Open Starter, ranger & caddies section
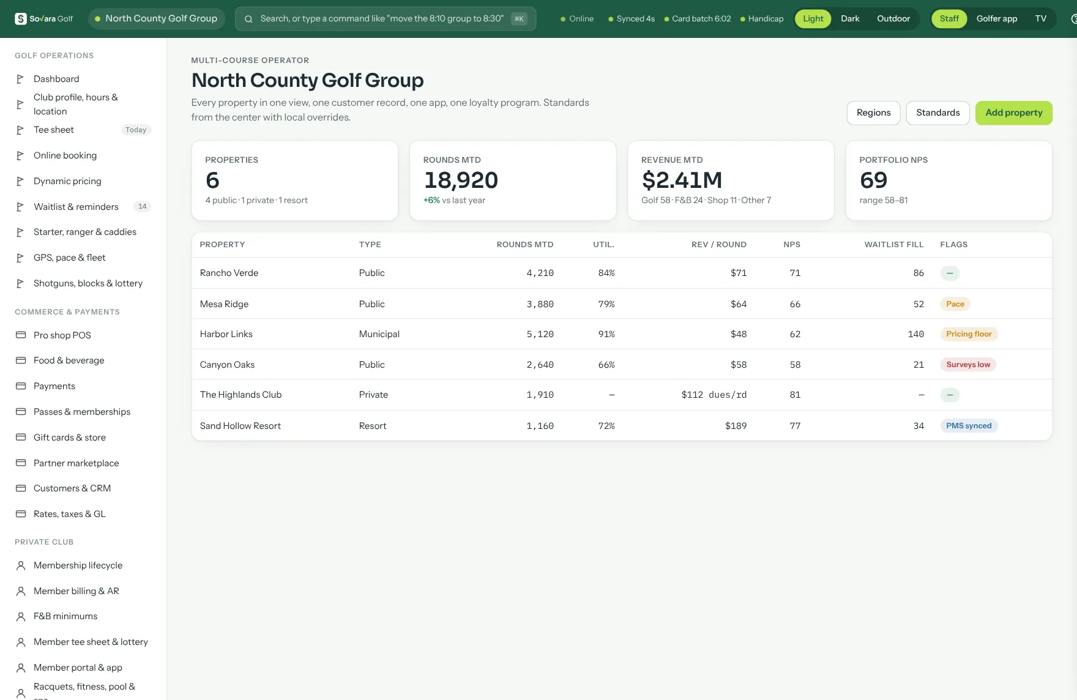The height and width of the screenshot is (700, 1077). click(83, 232)
